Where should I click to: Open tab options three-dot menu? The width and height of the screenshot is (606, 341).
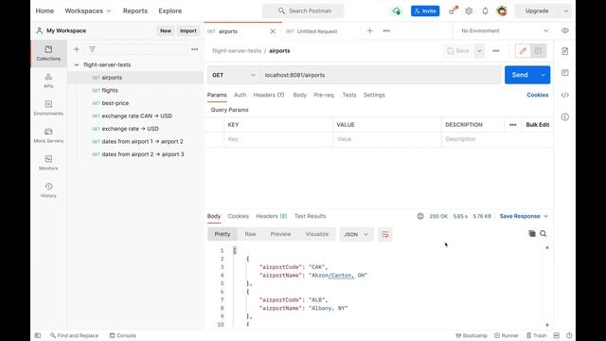pos(386,31)
